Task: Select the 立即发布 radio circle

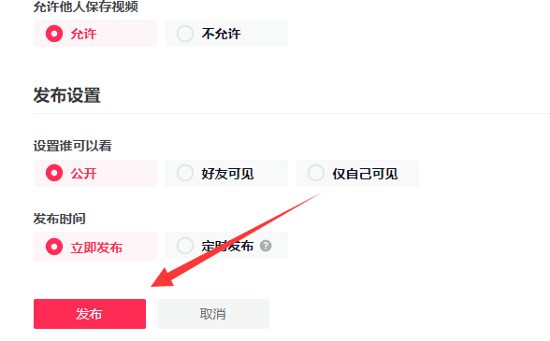Action: tap(54, 247)
